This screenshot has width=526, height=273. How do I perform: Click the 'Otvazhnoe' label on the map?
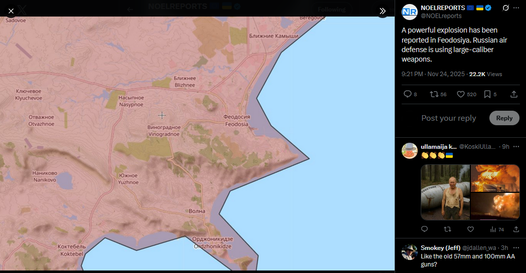click(41, 124)
